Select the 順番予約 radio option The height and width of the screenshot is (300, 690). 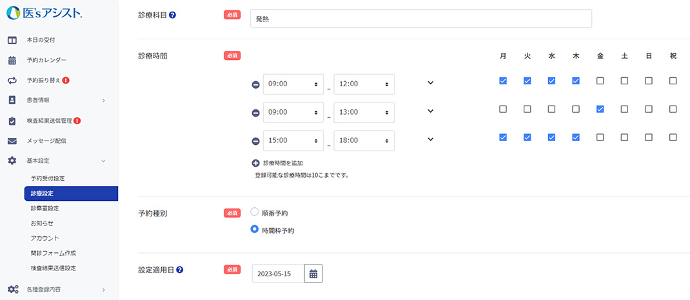pyautogui.click(x=255, y=212)
